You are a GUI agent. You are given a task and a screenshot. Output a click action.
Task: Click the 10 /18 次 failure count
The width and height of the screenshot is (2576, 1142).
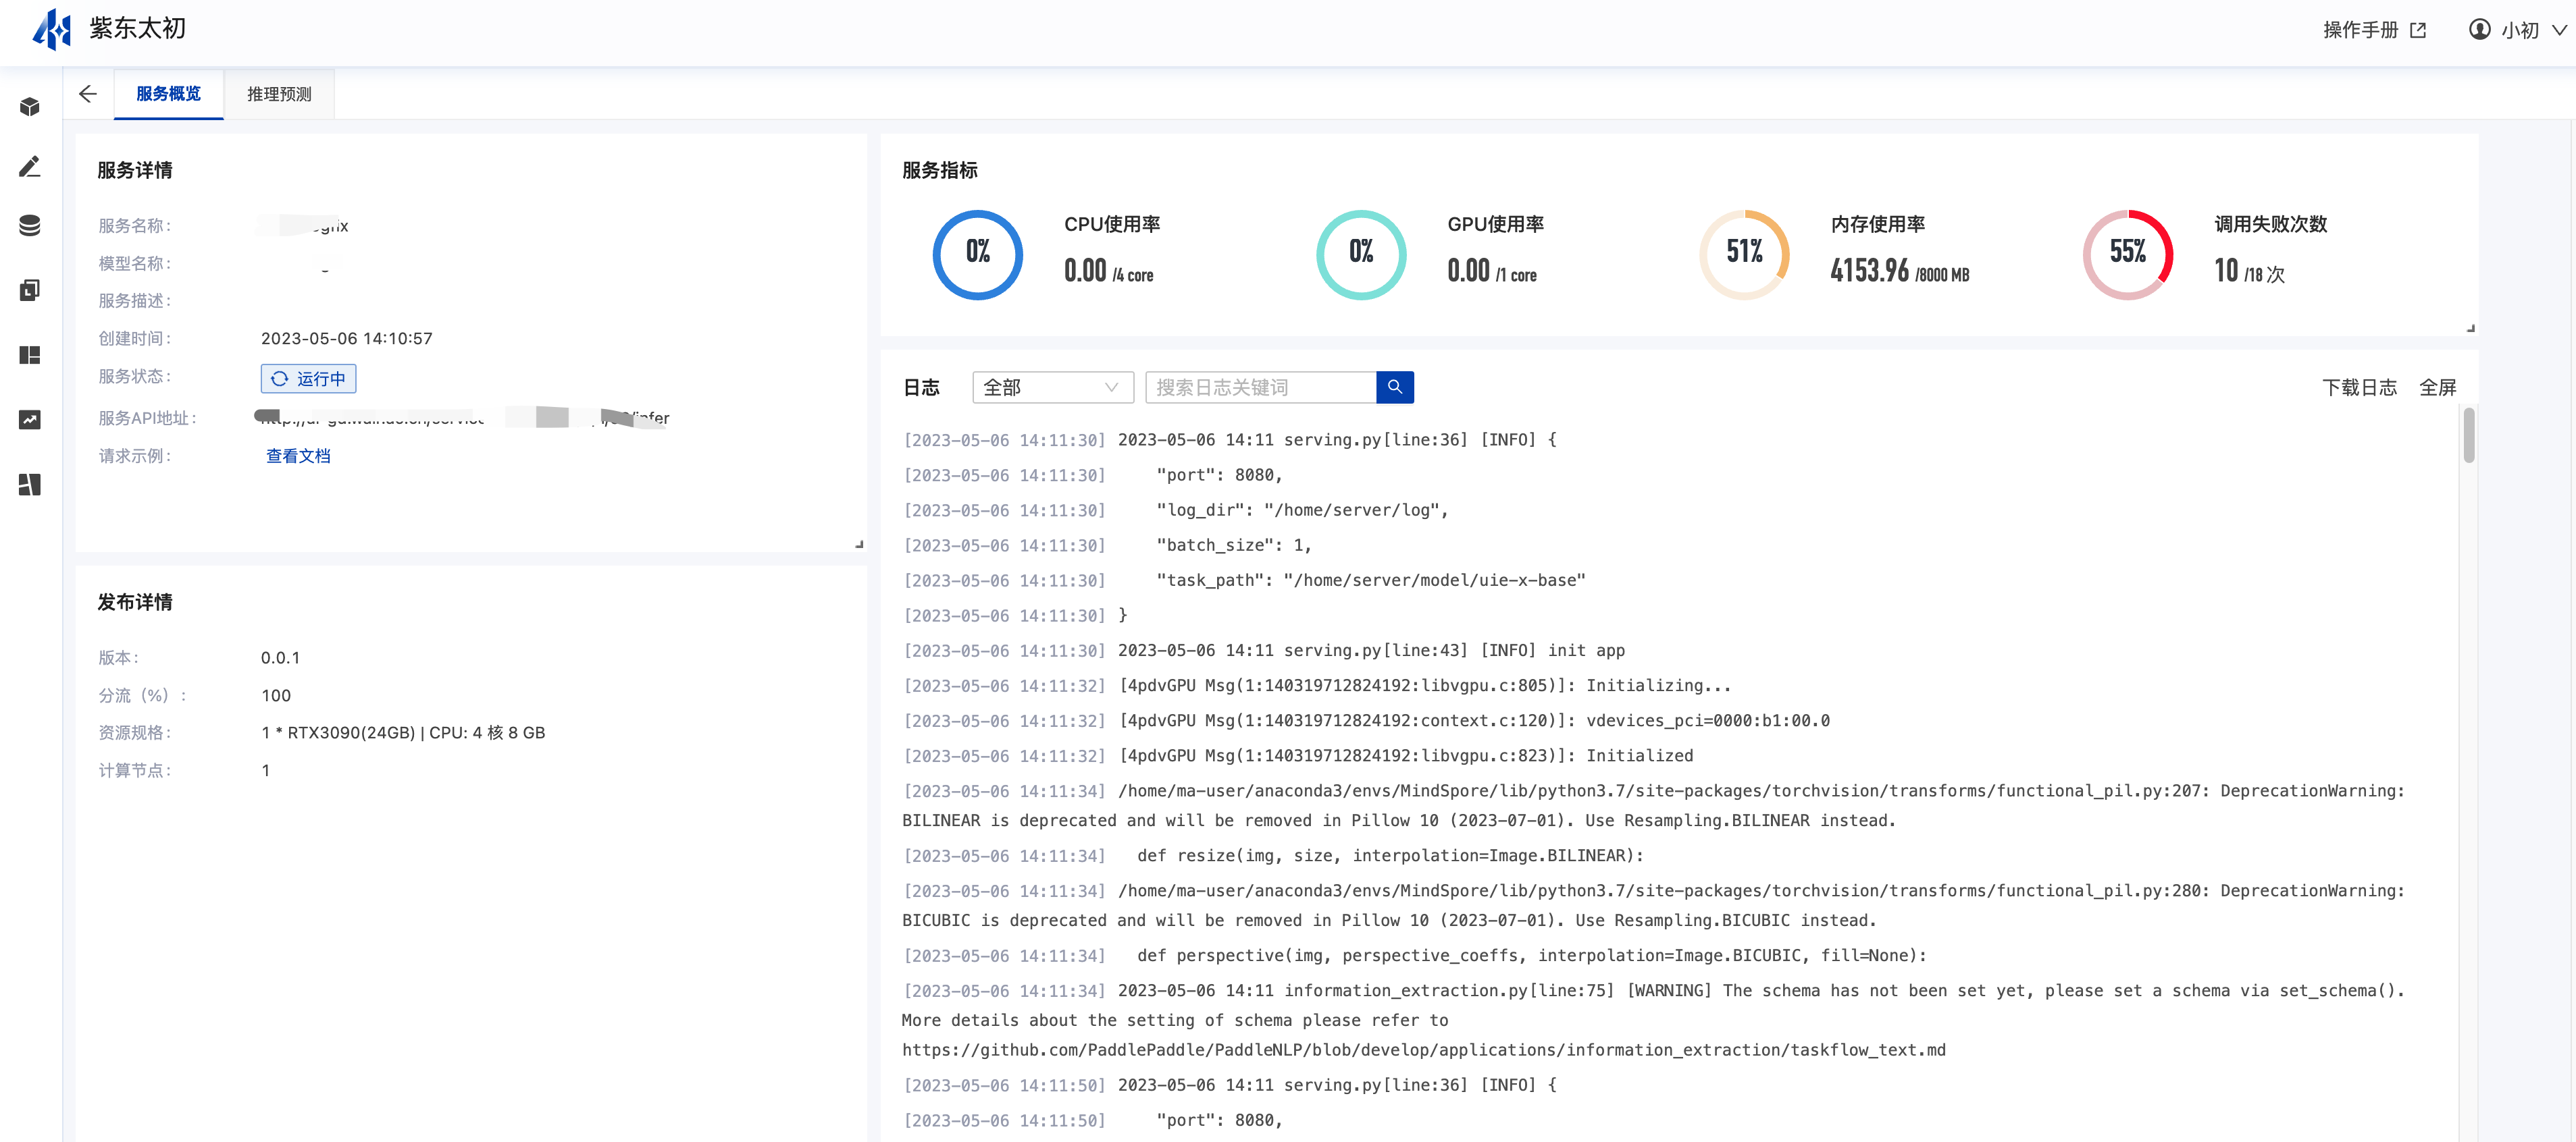click(2249, 270)
